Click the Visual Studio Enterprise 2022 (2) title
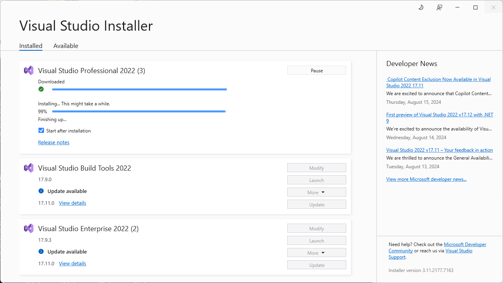This screenshot has width=503, height=283. 88,229
